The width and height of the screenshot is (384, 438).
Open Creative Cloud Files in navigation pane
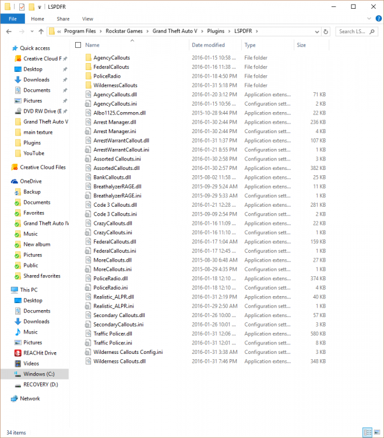(38, 168)
